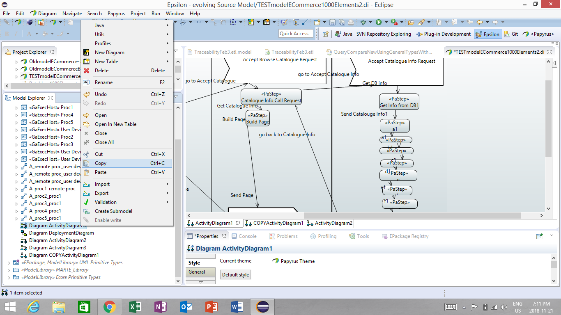Click the New wizard toolbar icon
561x315 pixels.
(317, 22)
